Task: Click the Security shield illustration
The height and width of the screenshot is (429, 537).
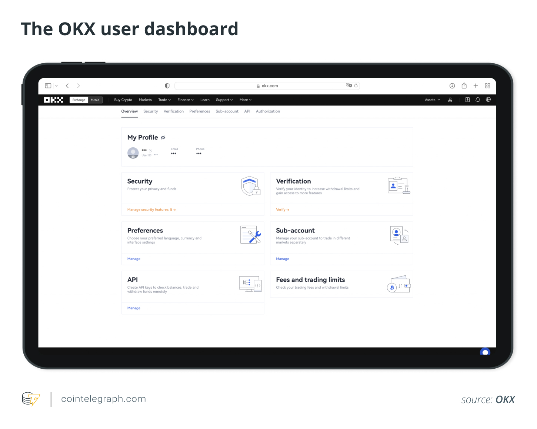Action: 251,186
